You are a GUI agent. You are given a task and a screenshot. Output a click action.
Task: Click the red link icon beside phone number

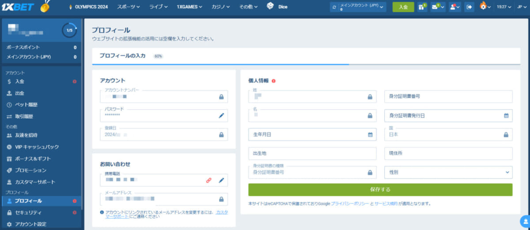[209, 180]
